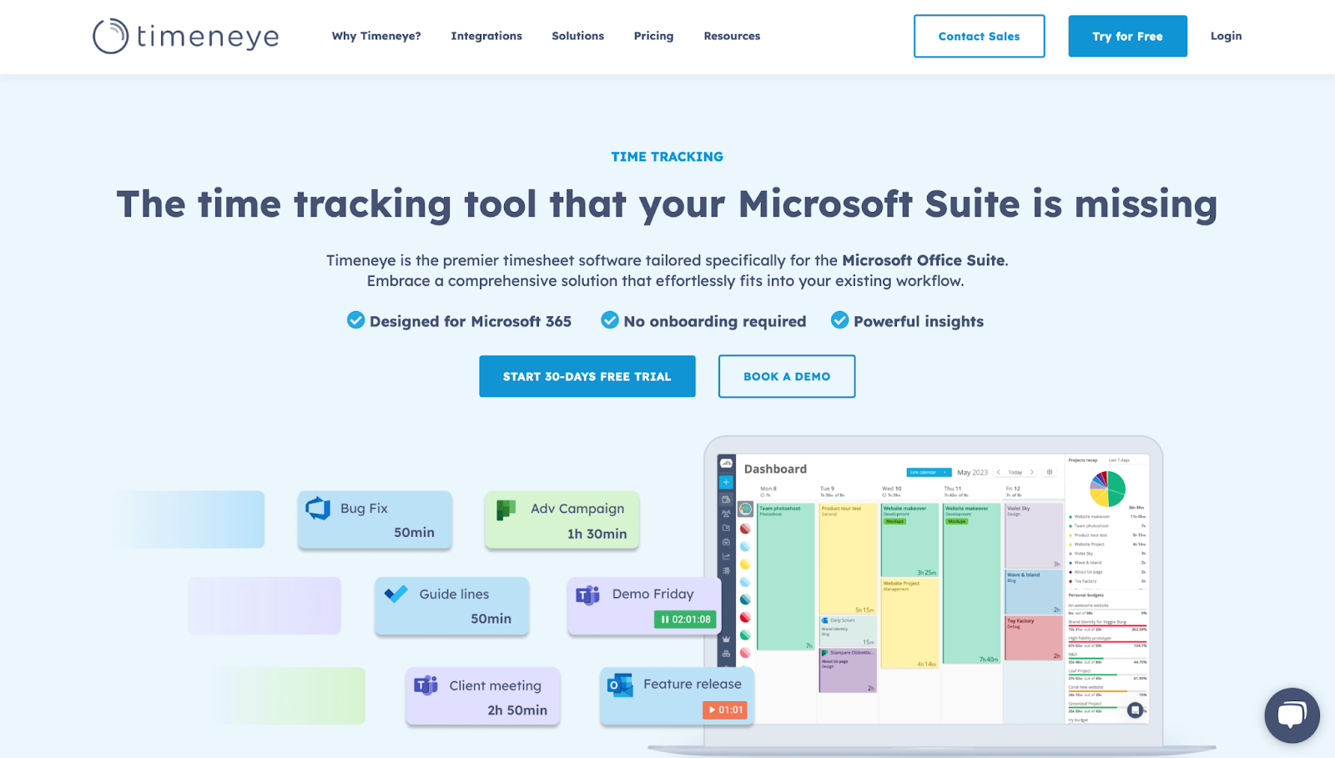The width and height of the screenshot is (1335, 758).
Task: Open the Wave & Island calendar entry
Action: 1034,592
